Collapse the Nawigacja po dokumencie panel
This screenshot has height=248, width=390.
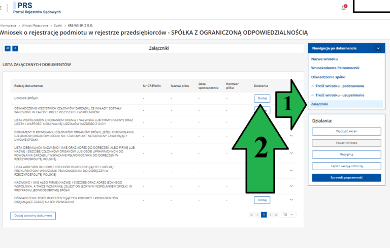click(378, 48)
